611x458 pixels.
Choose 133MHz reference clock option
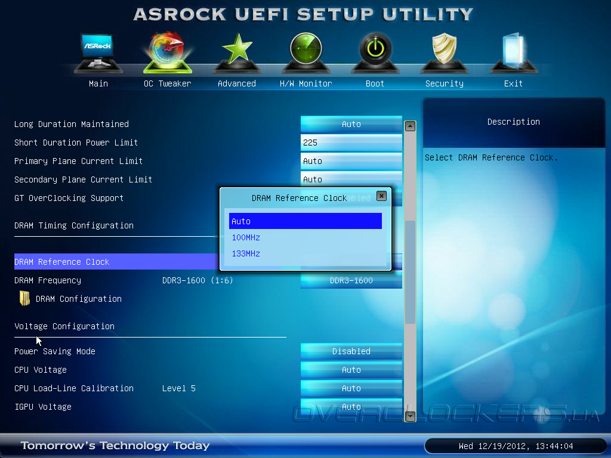coord(246,253)
